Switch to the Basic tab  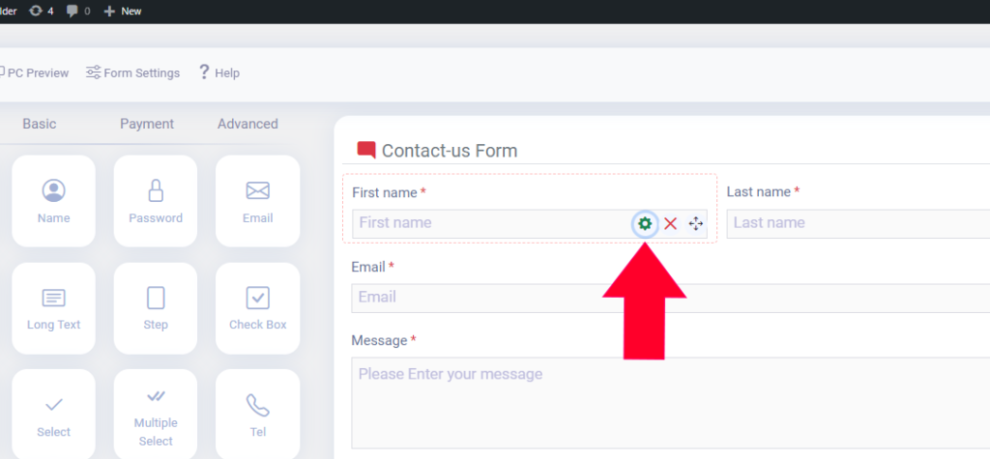coord(39,124)
